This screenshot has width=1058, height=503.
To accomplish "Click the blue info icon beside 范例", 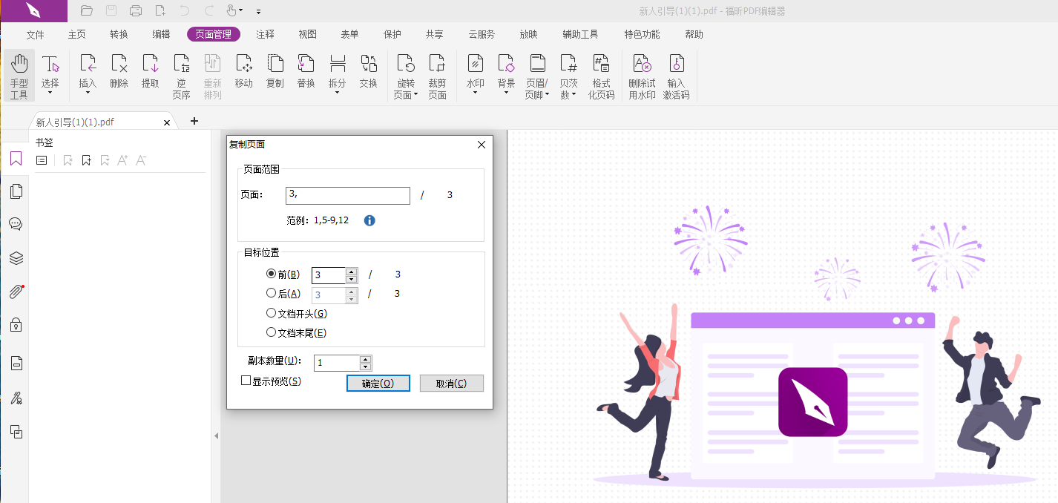I will (369, 220).
